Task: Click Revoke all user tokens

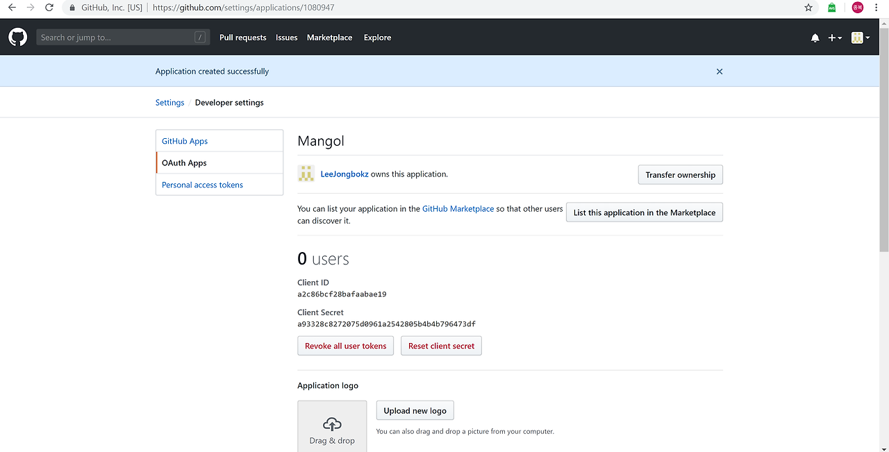Action: click(346, 346)
